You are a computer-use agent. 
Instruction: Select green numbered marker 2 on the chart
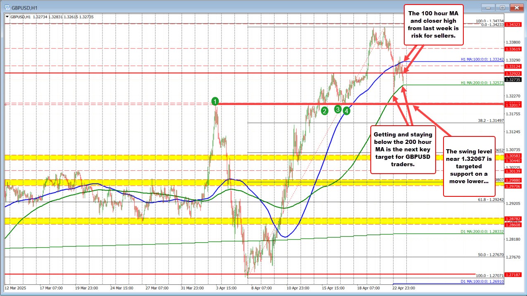(x=324, y=110)
